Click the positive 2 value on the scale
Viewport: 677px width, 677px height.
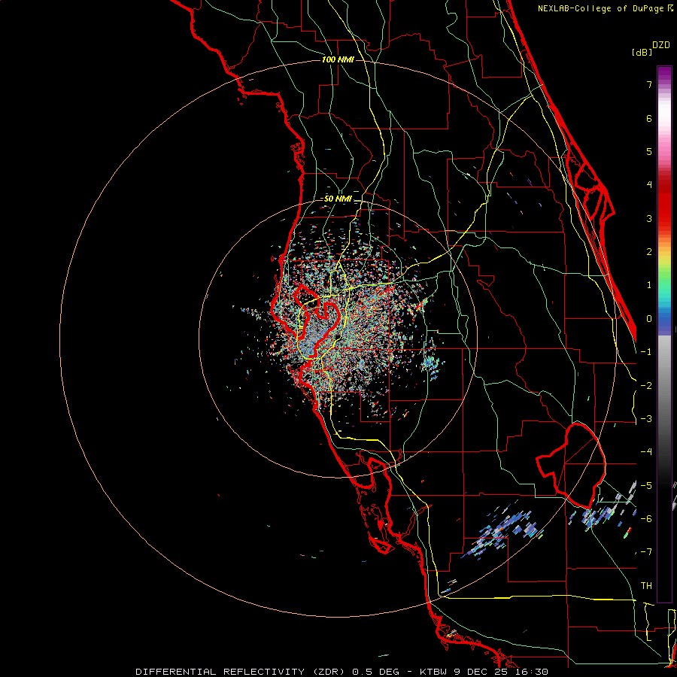pos(649,252)
